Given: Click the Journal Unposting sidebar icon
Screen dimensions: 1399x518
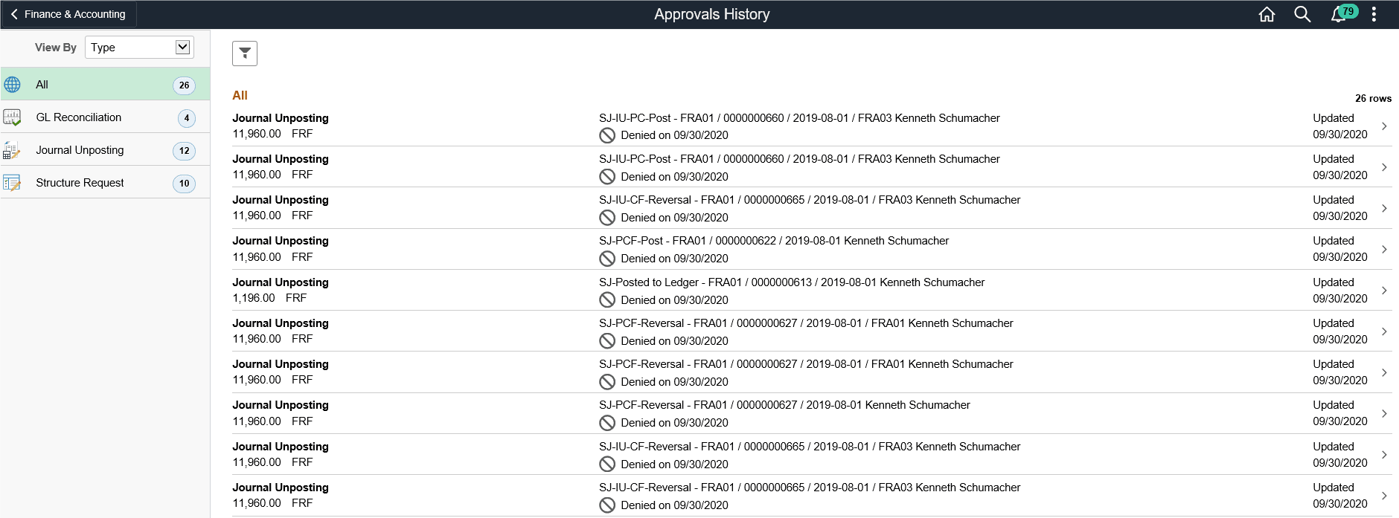Looking at the screenshot, I should pyautogui.click(x=12, y=149).
